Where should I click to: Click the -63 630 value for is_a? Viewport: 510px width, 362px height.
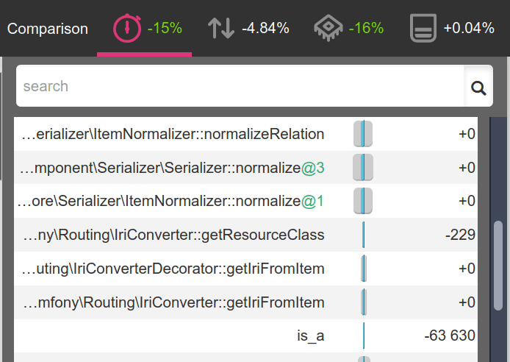point(450,336)
